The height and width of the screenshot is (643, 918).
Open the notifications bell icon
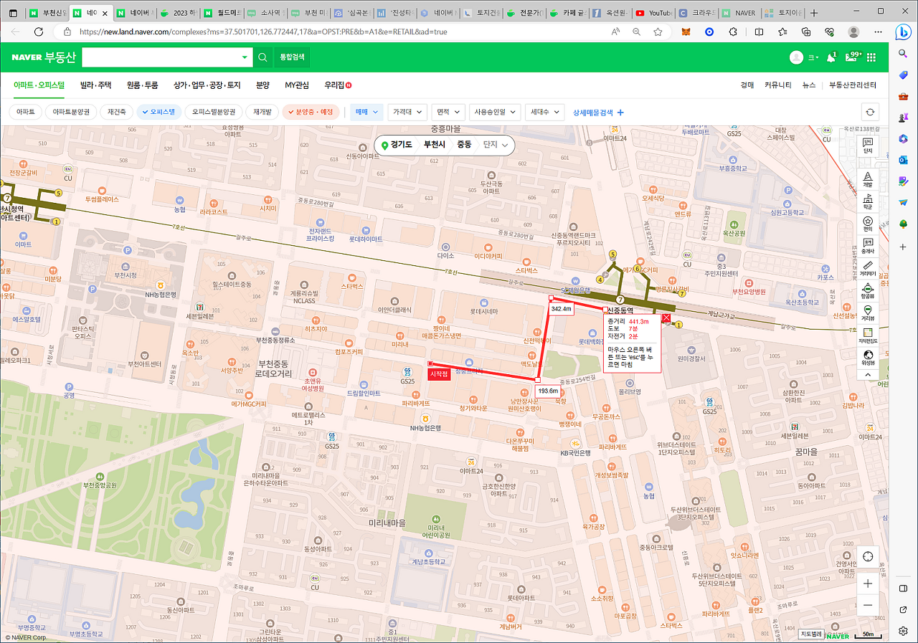(832, 57)
